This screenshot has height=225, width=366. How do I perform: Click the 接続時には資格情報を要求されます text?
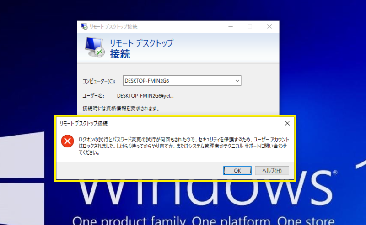[x=121, y=109]
